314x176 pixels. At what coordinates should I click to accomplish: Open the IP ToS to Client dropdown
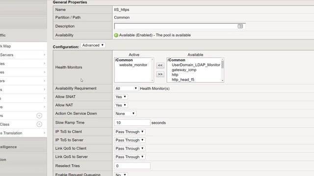tap(130, 132)
